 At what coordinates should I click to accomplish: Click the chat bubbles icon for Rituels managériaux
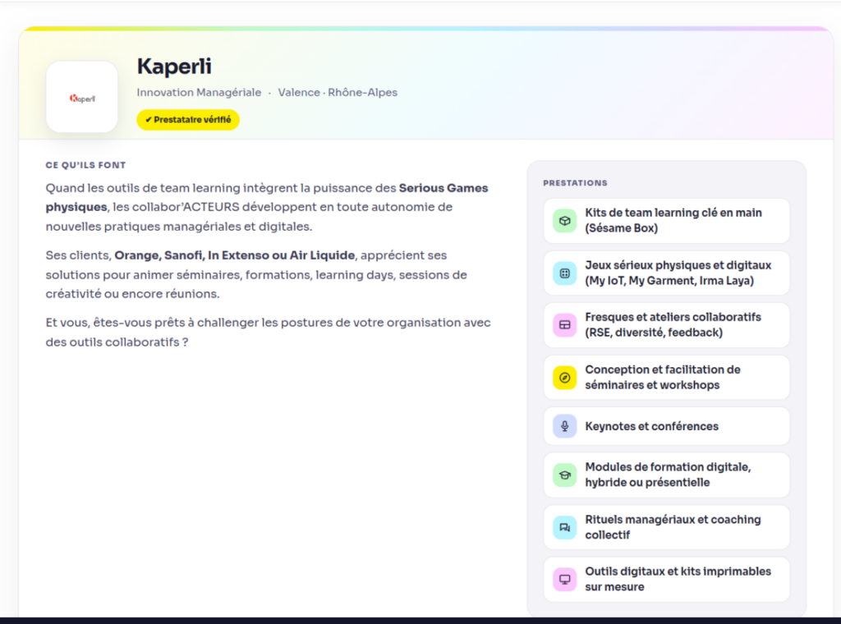pyautogui.click(x=564, y=527)
